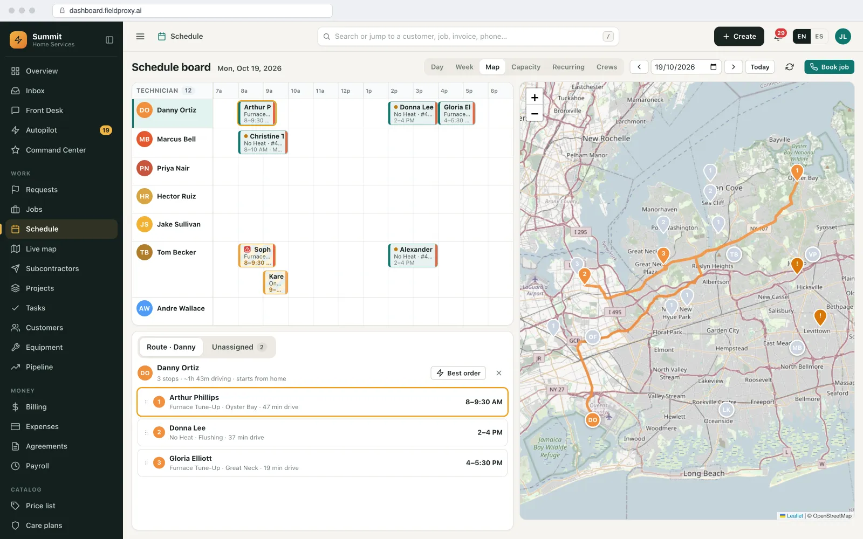Click the DO home marker on map
Viewport: 863px width, 539px height.
click(593, 420)
